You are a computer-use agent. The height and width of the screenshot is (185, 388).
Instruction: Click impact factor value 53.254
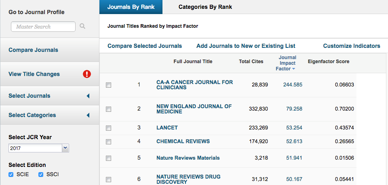294,128
